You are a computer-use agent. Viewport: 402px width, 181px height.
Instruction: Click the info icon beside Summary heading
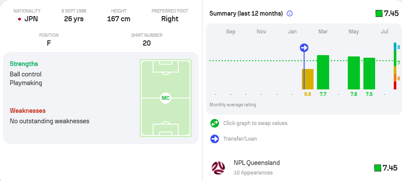(x=289, y=13)
